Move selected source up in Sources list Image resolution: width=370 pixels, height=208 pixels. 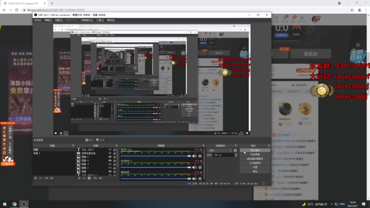pyautogui.click(x=95, y=178)
